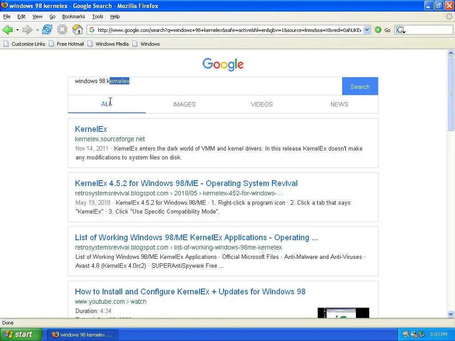
Task: Open How to Install and Configure KernelEx link
Action: (x=190, y=292)
